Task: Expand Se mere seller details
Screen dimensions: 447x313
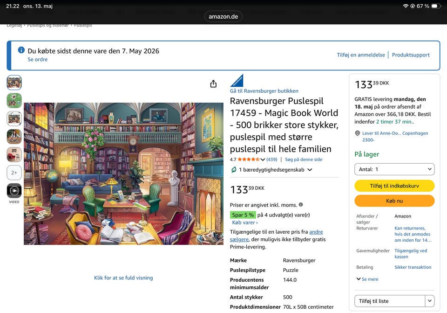Action: [367, 279]
